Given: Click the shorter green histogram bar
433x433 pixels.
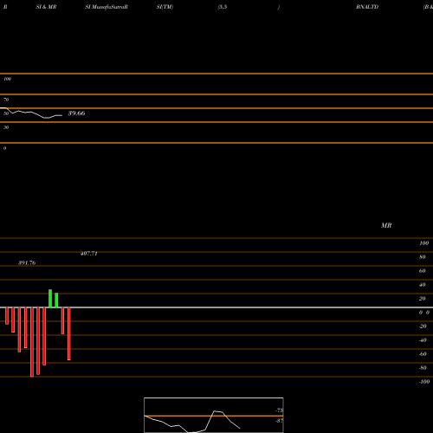Looking at the screenshot, I should [56, 301].
